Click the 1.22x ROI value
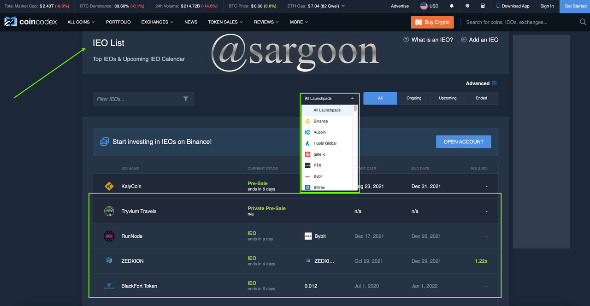Screen dimensions: 590x306 click(x=481, y=261)
